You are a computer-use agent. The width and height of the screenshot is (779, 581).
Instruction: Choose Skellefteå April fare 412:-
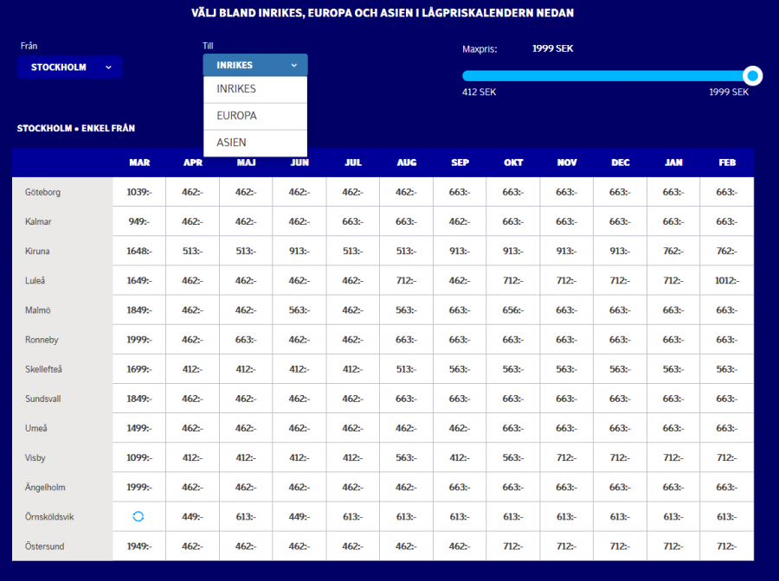pos(192,369)
